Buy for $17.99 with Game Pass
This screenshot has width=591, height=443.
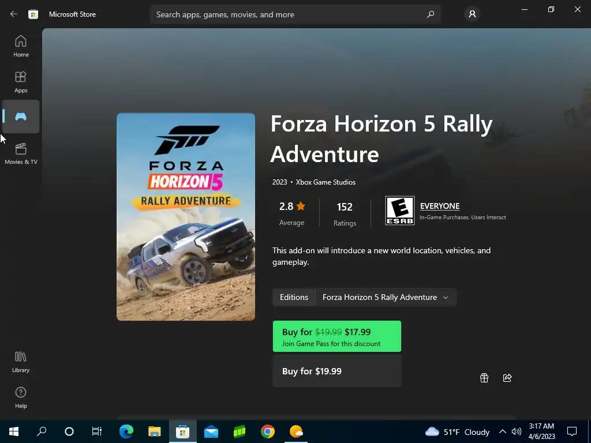coord(337,336)
